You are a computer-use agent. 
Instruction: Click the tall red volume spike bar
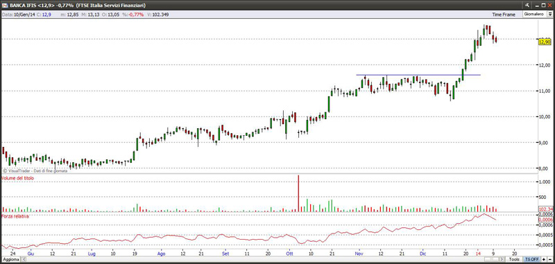pyautogui.click(x=298, y=193)
